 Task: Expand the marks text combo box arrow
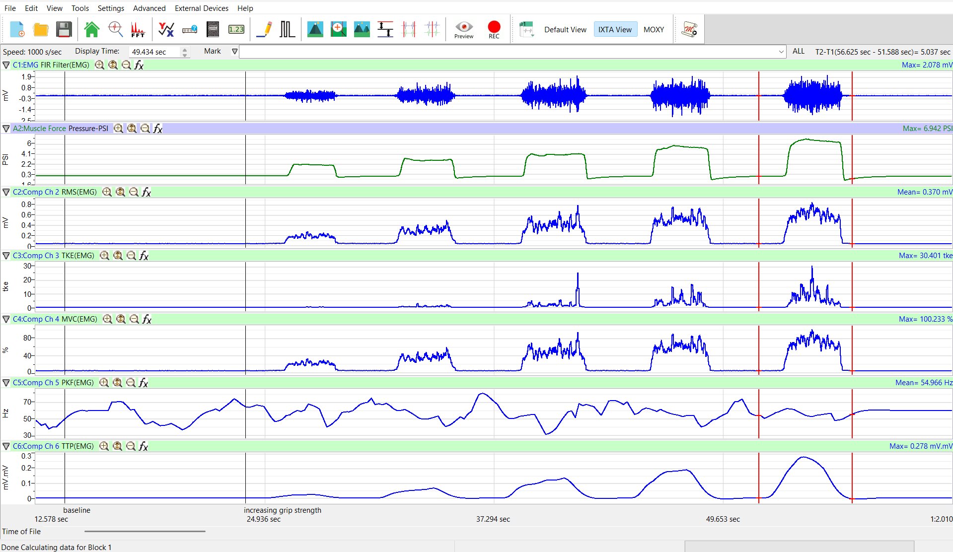tap(781, 52)
